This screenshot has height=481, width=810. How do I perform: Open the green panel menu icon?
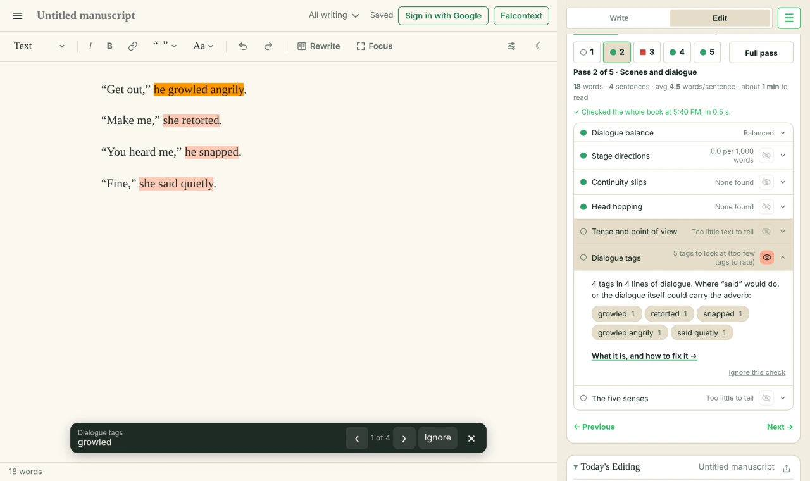click(788, 18)
